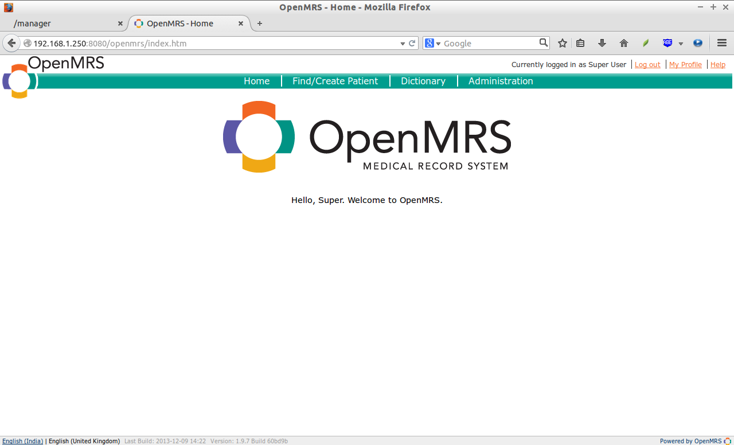
Task: Click the ABP adblock icon
Action: [x=667, y=43]
